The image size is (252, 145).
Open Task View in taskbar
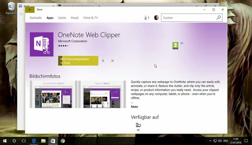(24, 141)
